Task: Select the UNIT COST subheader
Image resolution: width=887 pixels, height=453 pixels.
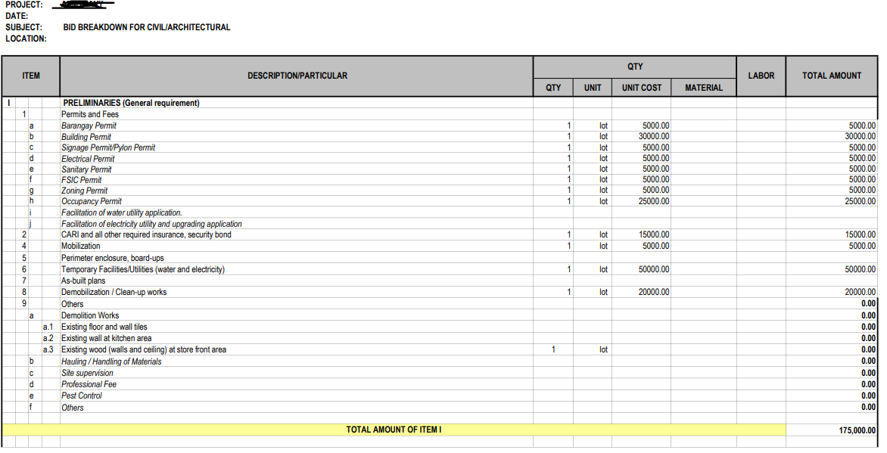Action: click(x=642, y=88)
